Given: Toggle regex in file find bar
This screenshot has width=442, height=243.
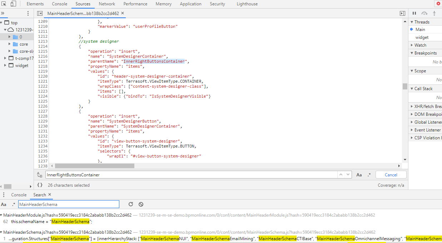Looking at the screenshot, I should tap(369, 175).
